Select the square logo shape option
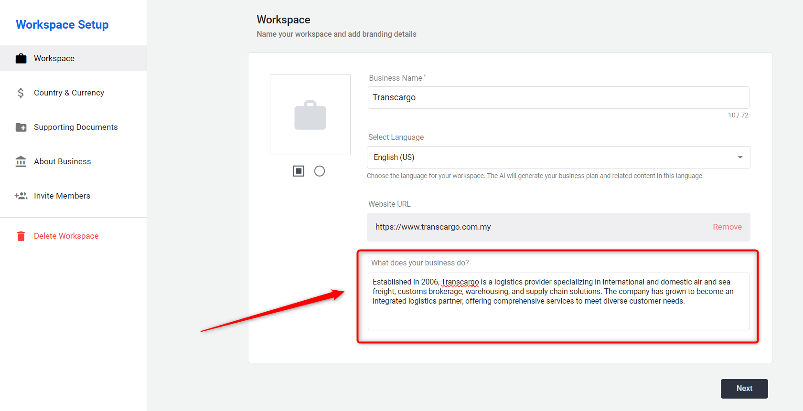 tap(299, 171)
